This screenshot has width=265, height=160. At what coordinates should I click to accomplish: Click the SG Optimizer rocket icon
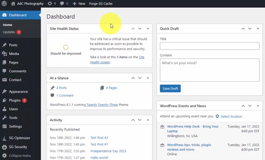pyautogui.click(x=4, y=138)
